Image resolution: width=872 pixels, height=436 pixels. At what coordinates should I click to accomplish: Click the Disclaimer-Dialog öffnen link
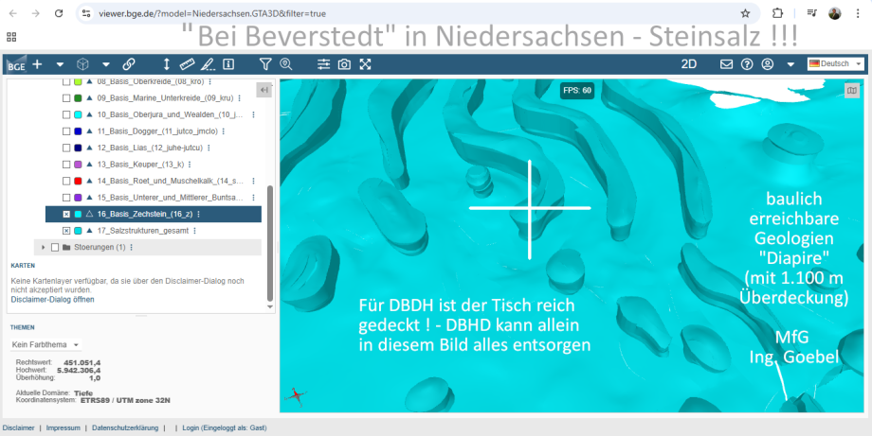[x=52, y=299]
